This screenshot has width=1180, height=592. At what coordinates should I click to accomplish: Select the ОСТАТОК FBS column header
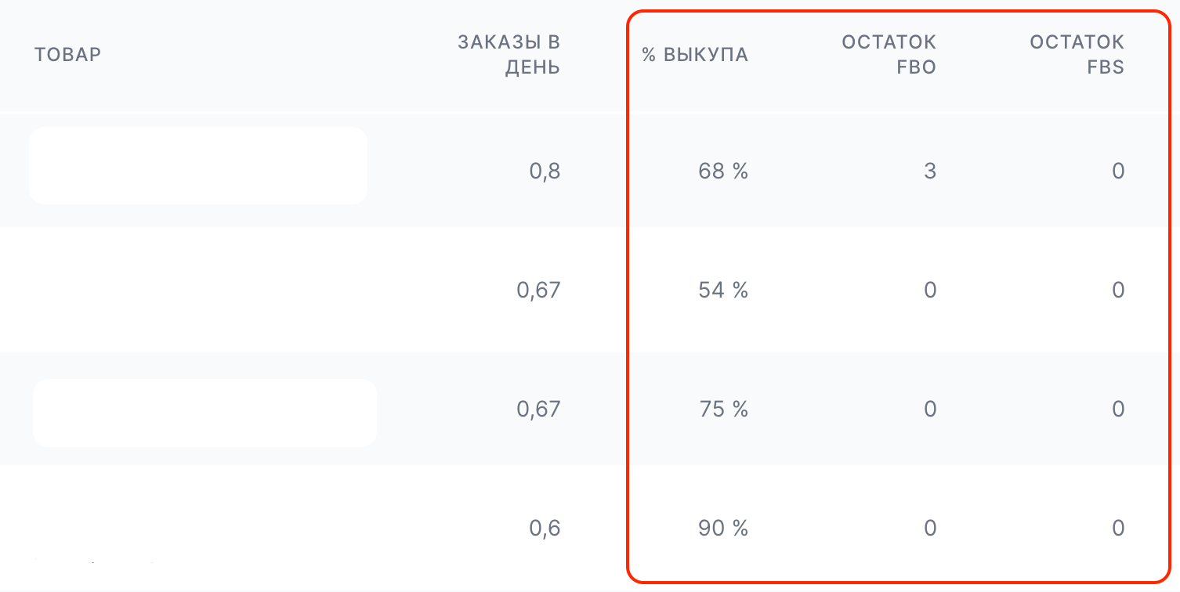coord(1077,54)
